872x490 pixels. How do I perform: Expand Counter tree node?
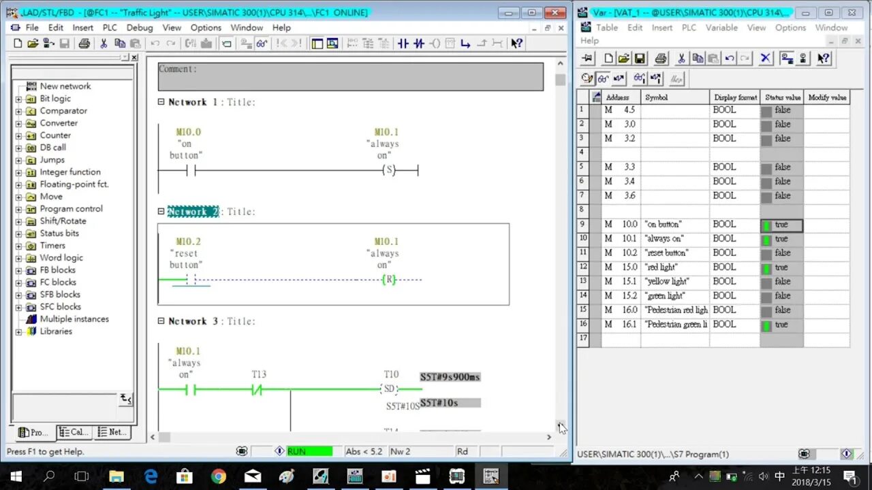[18, 135]
